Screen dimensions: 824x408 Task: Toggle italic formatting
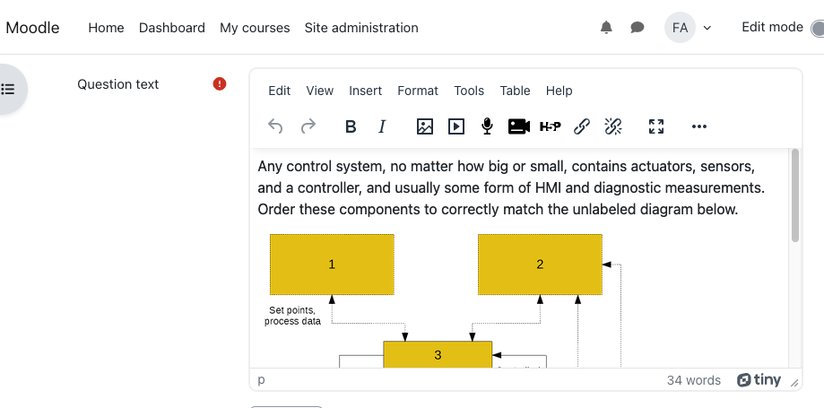382,126
